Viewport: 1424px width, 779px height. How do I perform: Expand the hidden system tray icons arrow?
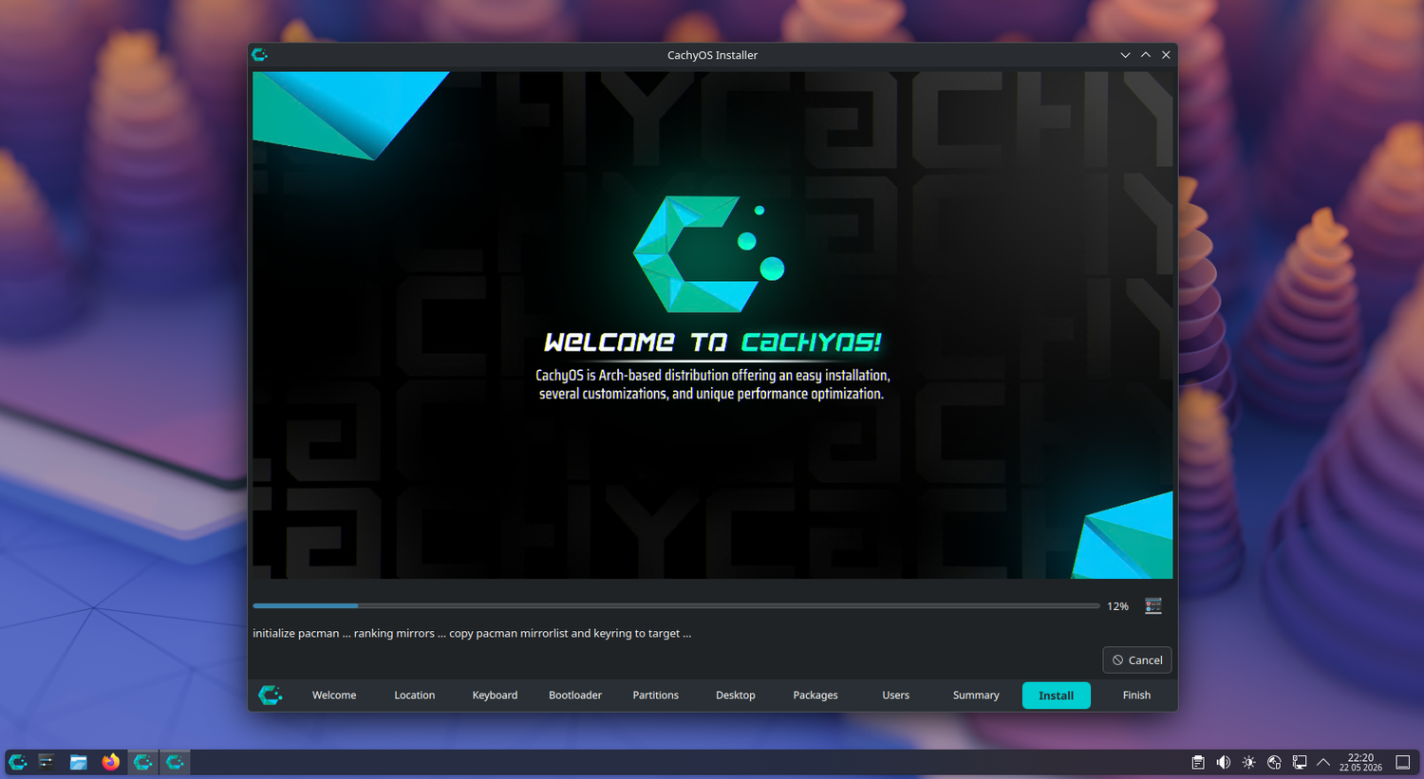point(1323,763)
